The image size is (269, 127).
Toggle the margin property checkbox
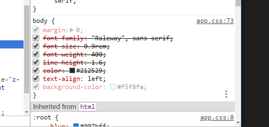36,30
